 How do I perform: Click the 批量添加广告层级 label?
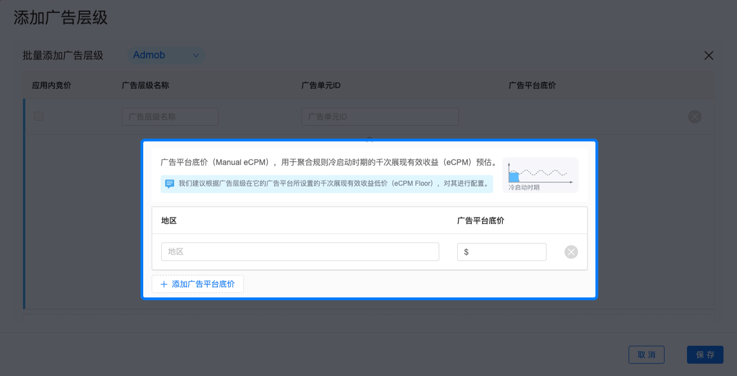[x=63, y=56]
